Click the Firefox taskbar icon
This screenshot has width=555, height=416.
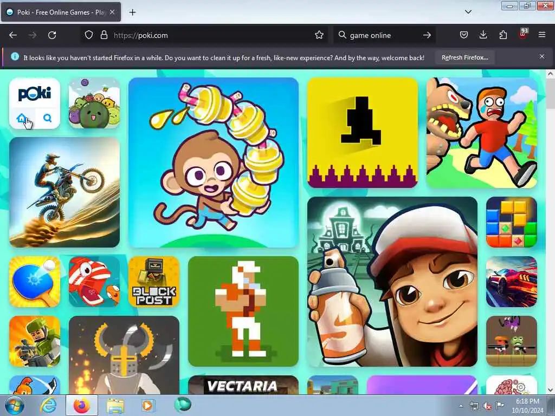tap(81, 405)
